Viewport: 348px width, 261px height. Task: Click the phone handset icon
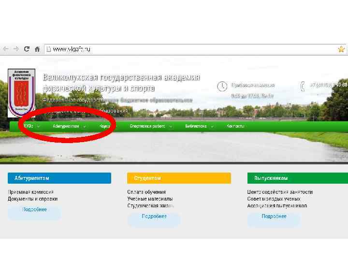tap(303, 87)
